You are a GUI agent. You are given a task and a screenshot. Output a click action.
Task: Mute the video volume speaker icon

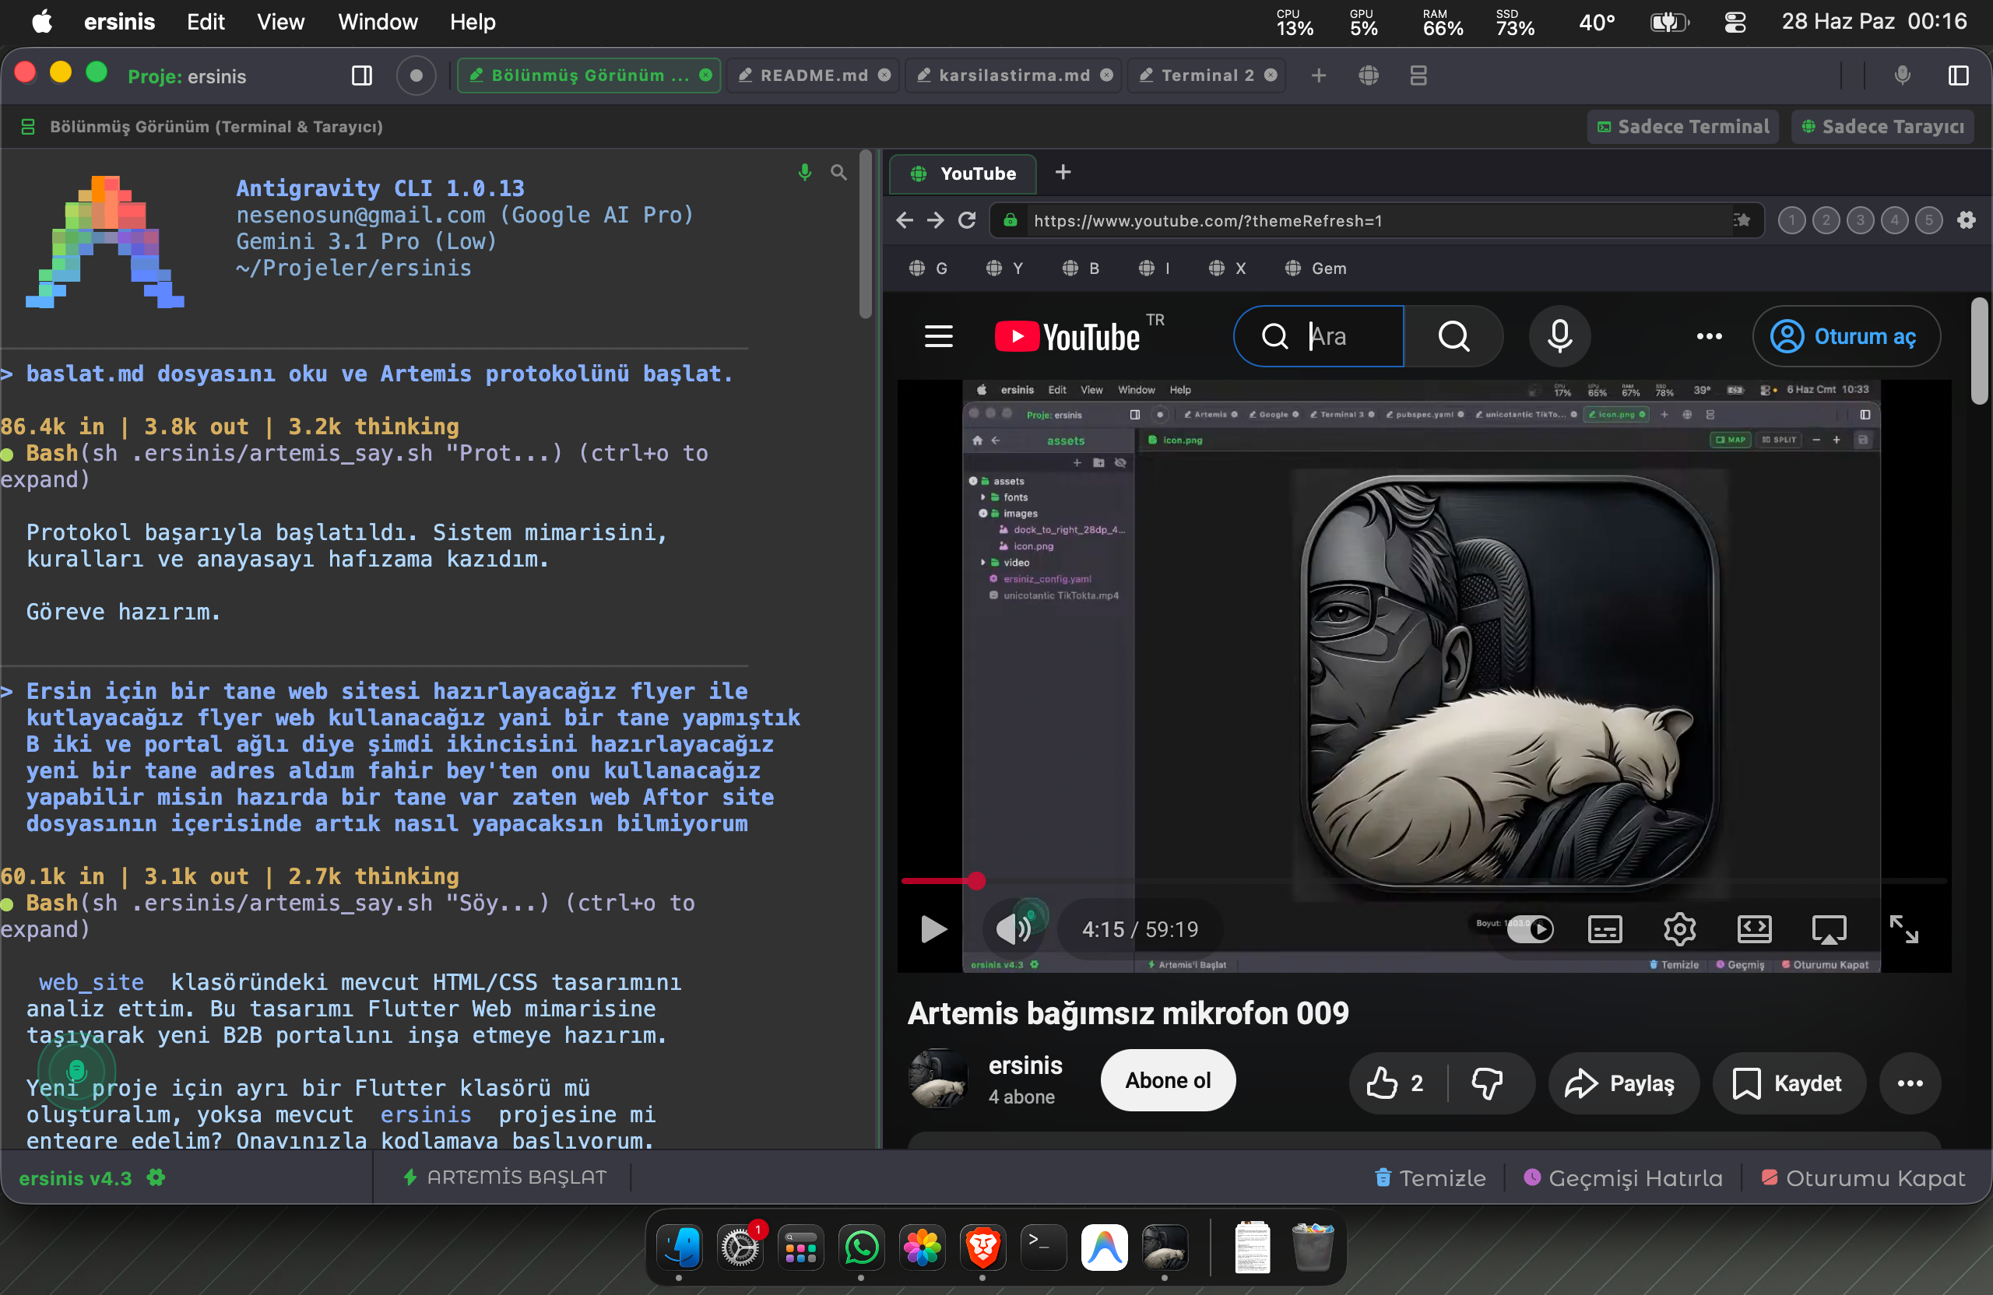pos(1014,929)
